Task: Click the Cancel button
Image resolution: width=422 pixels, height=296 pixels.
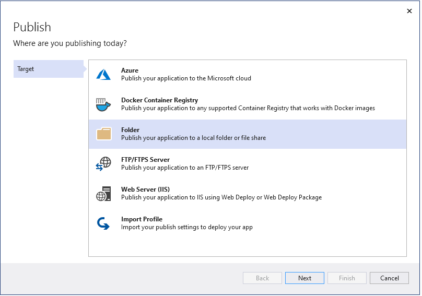Action: tap(390, 278)
